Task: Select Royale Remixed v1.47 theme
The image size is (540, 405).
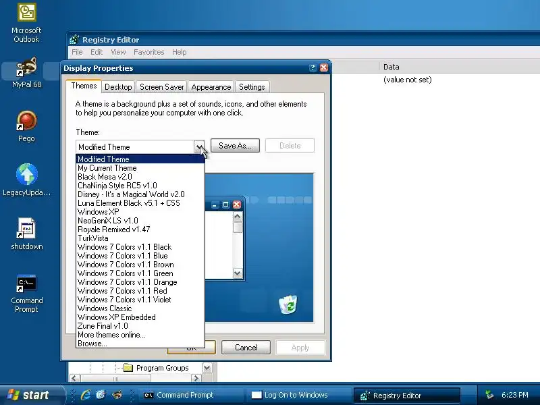Action: [x=140, y=230]
